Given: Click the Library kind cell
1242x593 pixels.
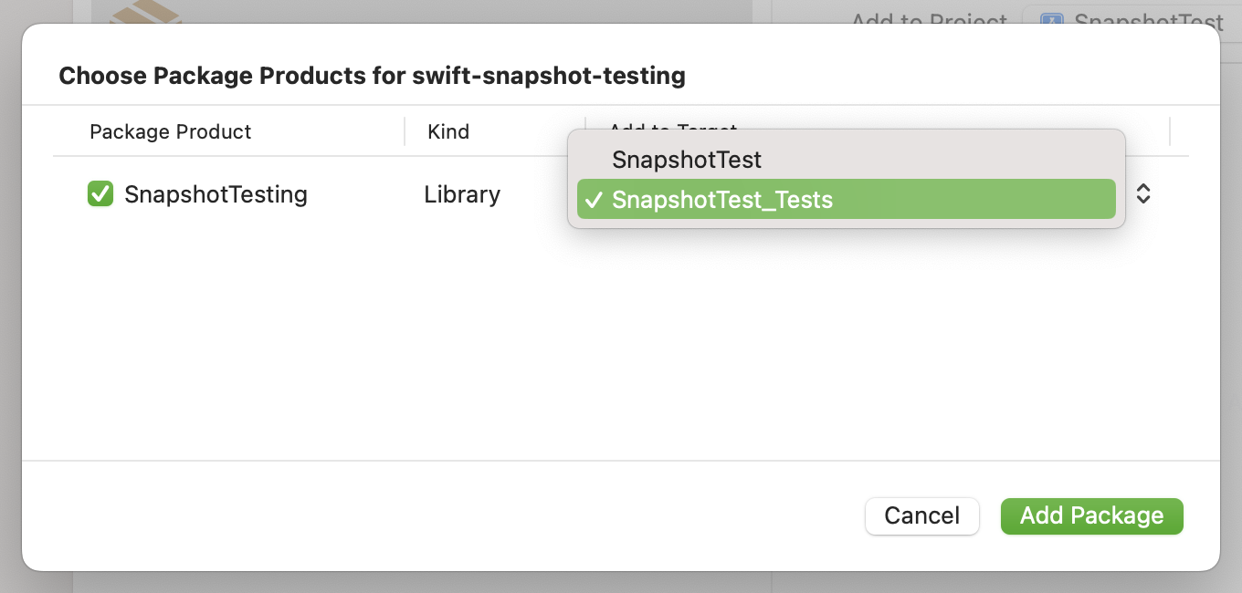Looking at the screenshot, I should coord(462,194).
